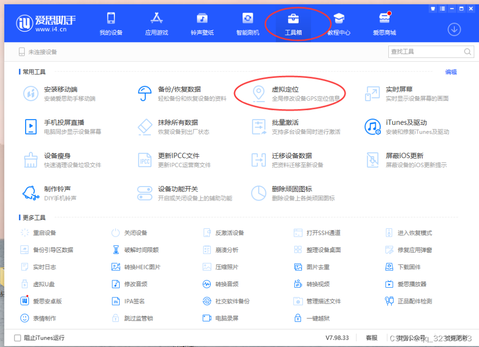
Task: Open 实时屏幕 icon
Action: point(372,93)
